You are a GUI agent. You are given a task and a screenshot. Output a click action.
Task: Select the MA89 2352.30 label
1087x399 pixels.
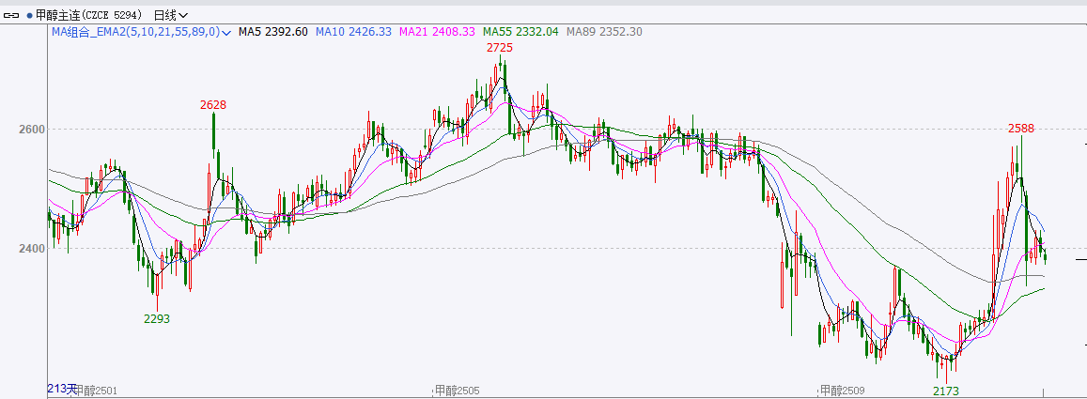[604, 31]
